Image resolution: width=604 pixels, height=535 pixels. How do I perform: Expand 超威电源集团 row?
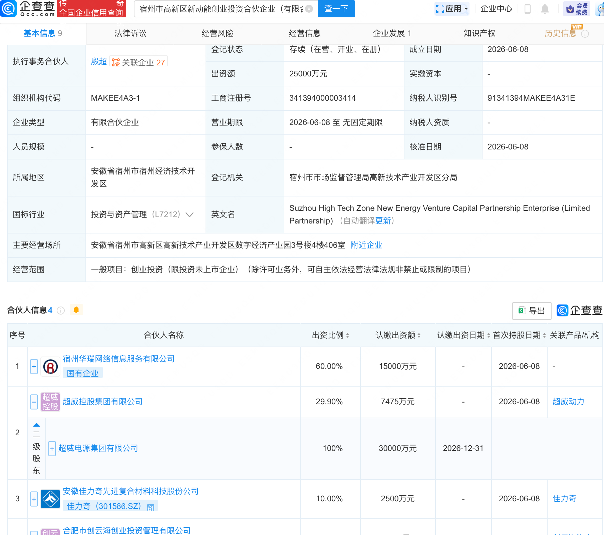[52, 449]
